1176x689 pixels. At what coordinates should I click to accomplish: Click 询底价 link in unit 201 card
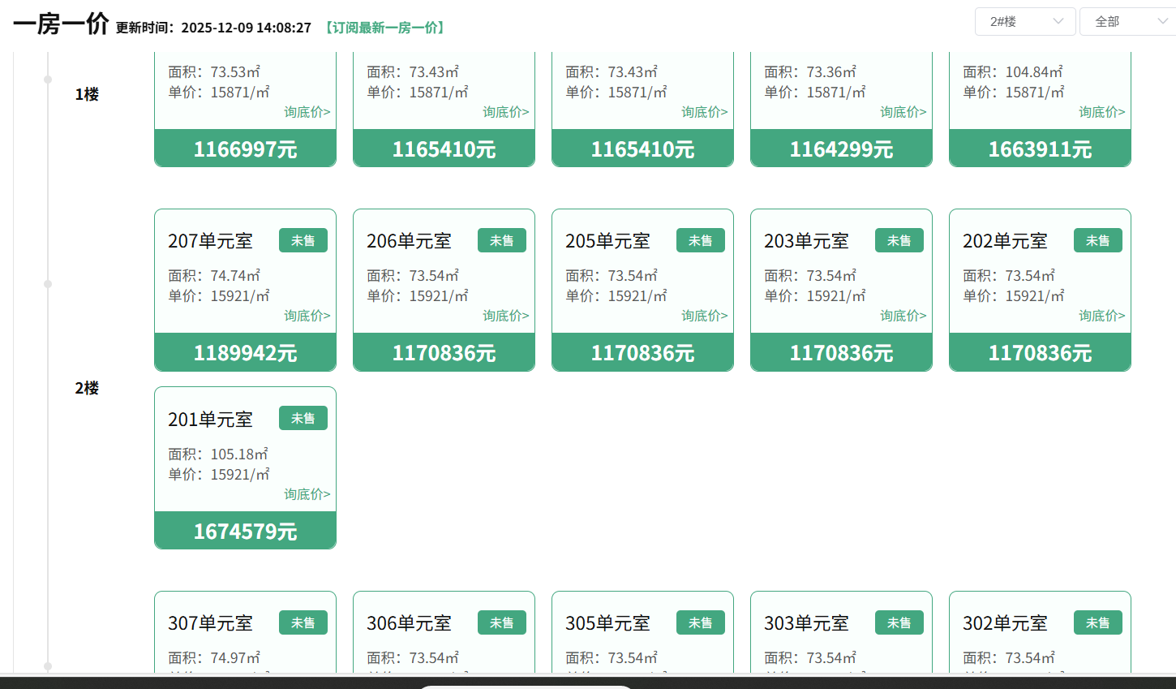tap(307, 494)
